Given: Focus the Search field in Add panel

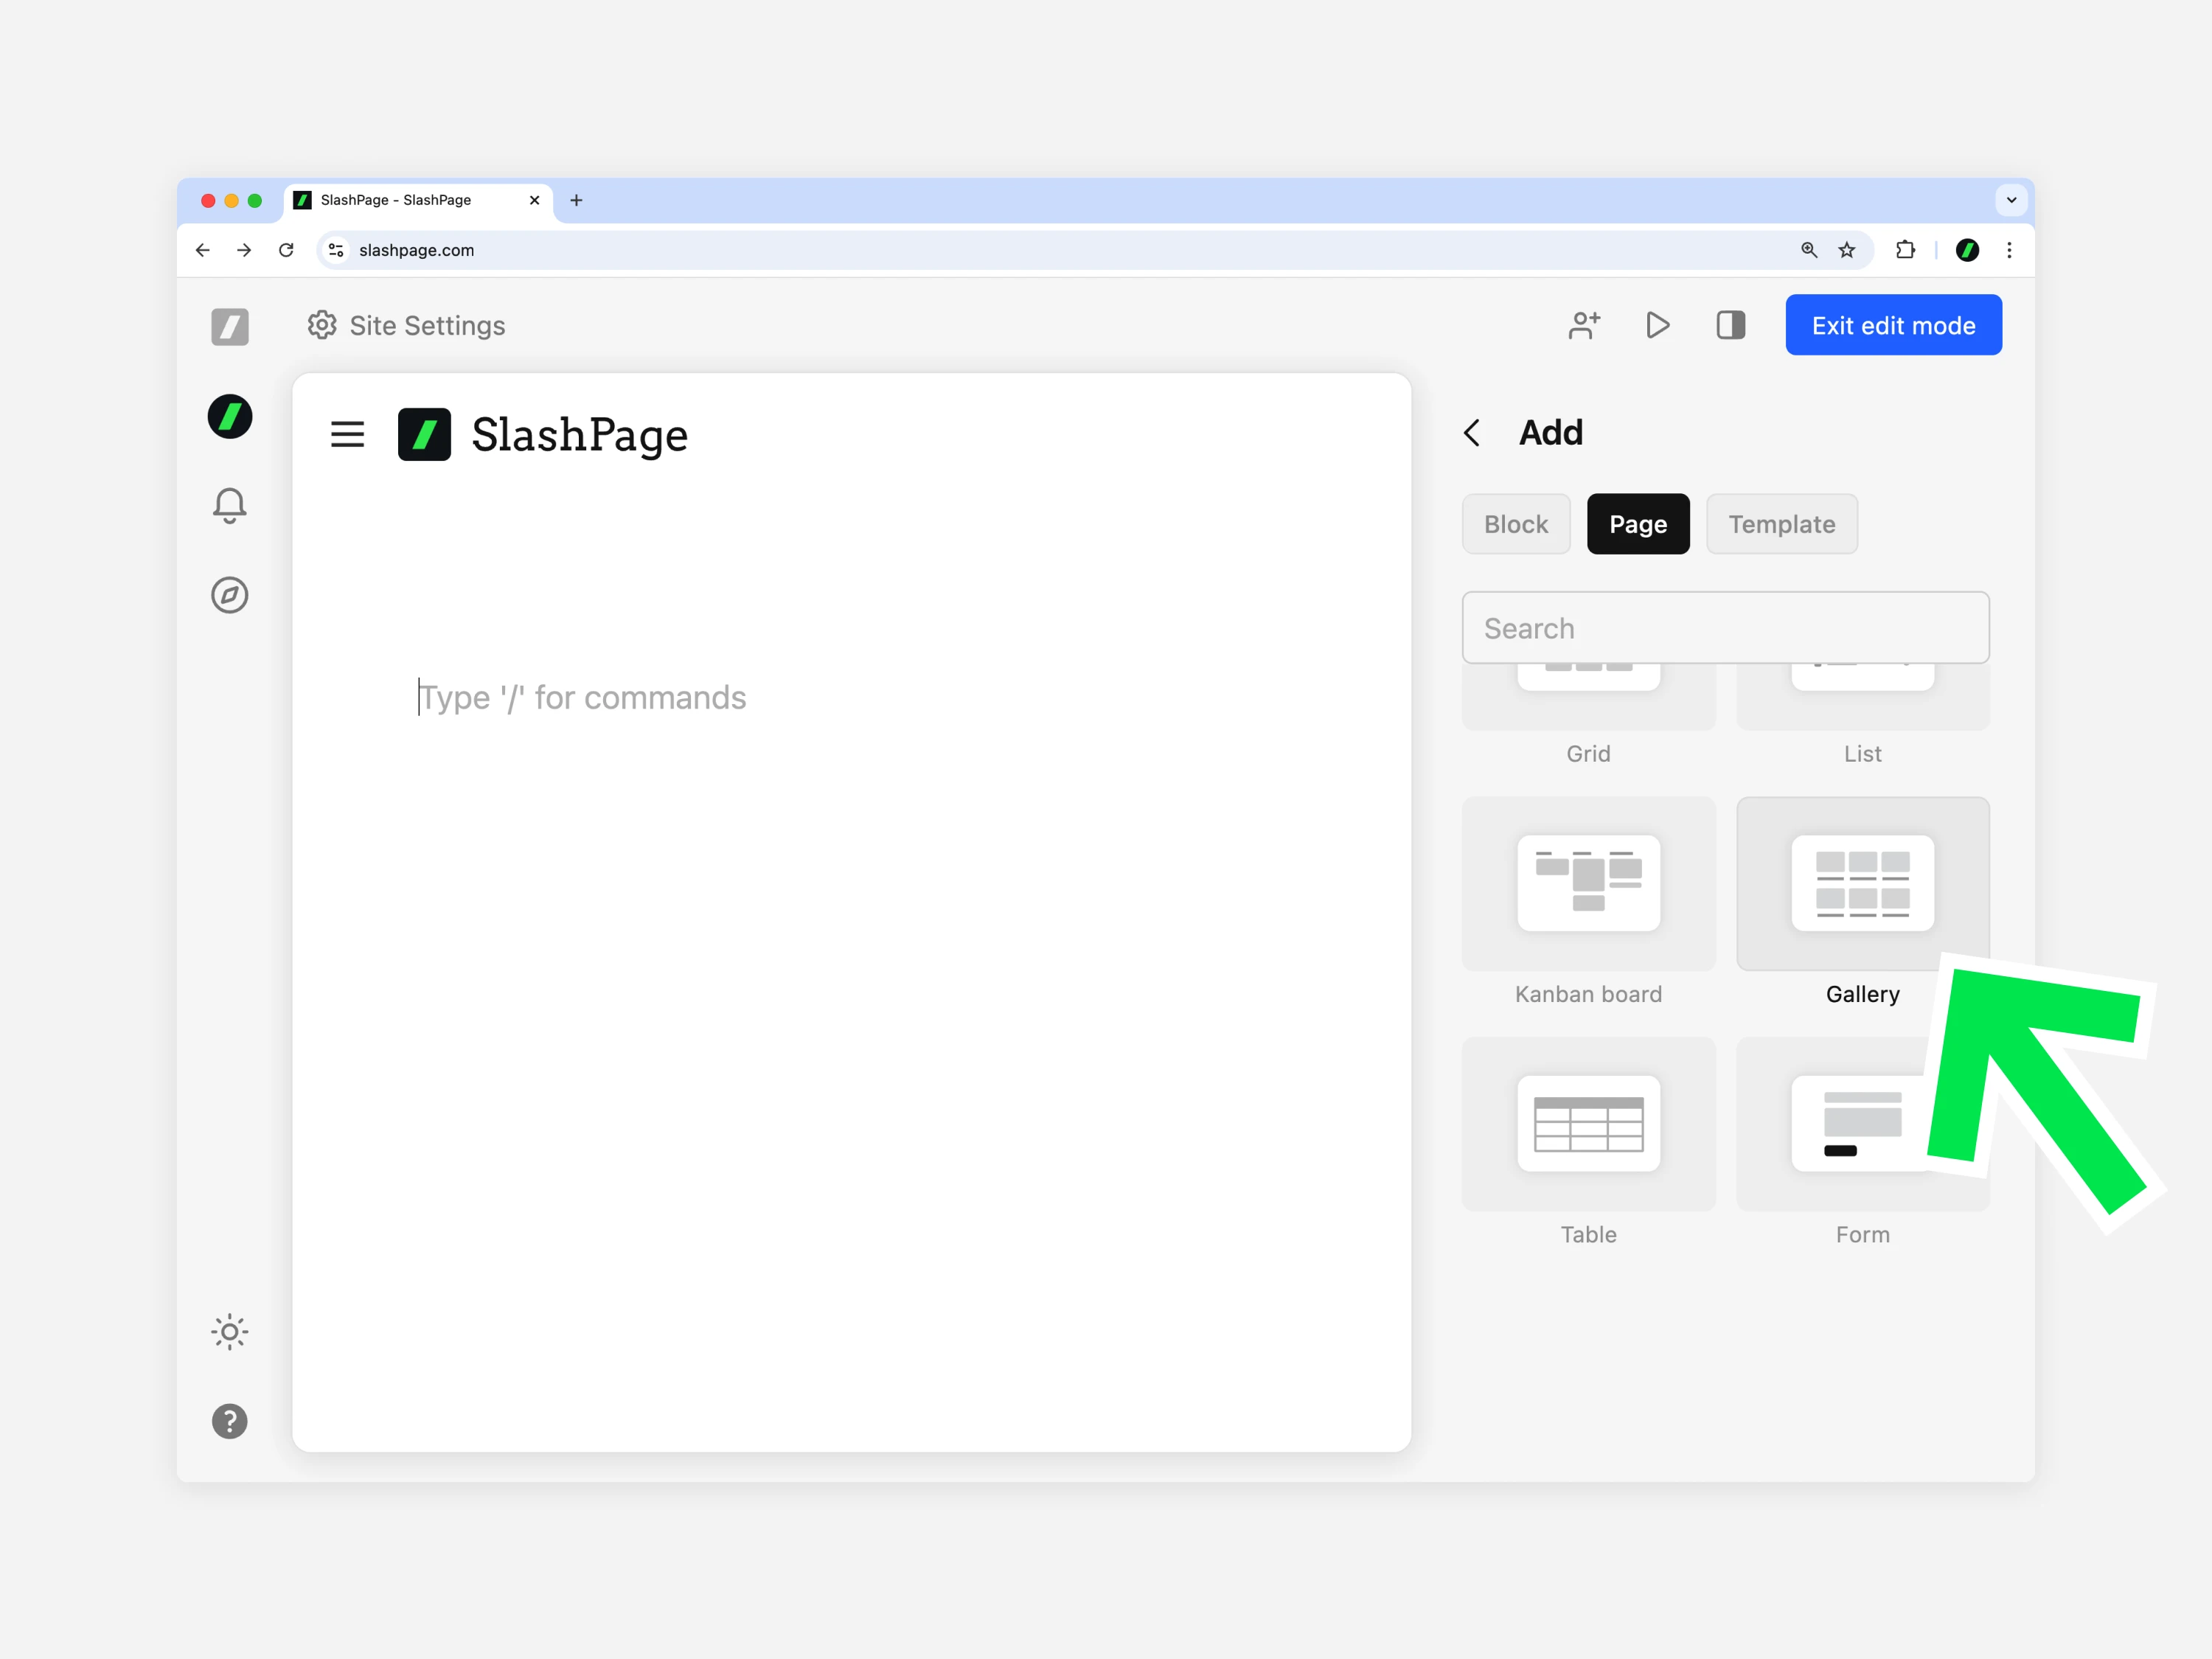Looking at the screenshot, I should (x=1726, y=628).
